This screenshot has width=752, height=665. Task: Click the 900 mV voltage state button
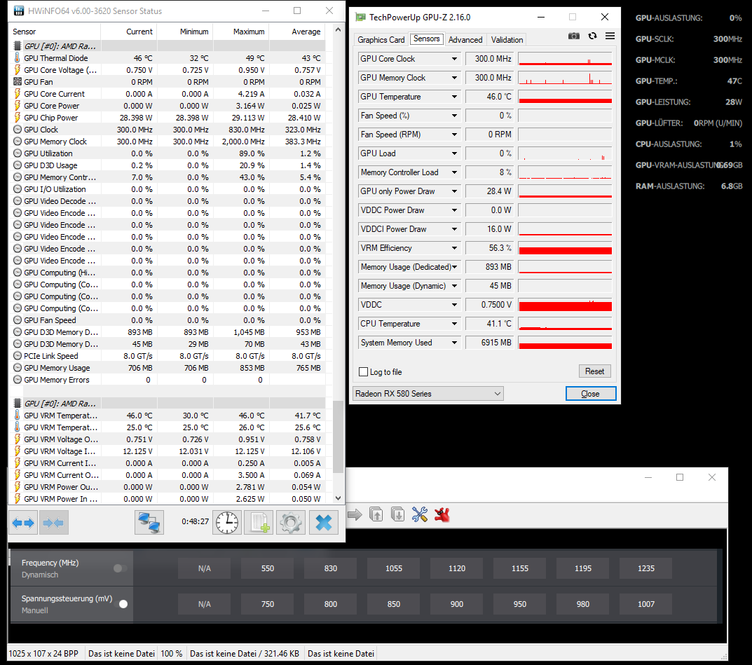click(x=456, y=604)
